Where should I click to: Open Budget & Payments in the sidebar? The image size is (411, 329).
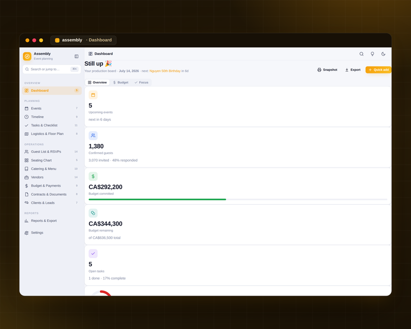click(52, 186)
